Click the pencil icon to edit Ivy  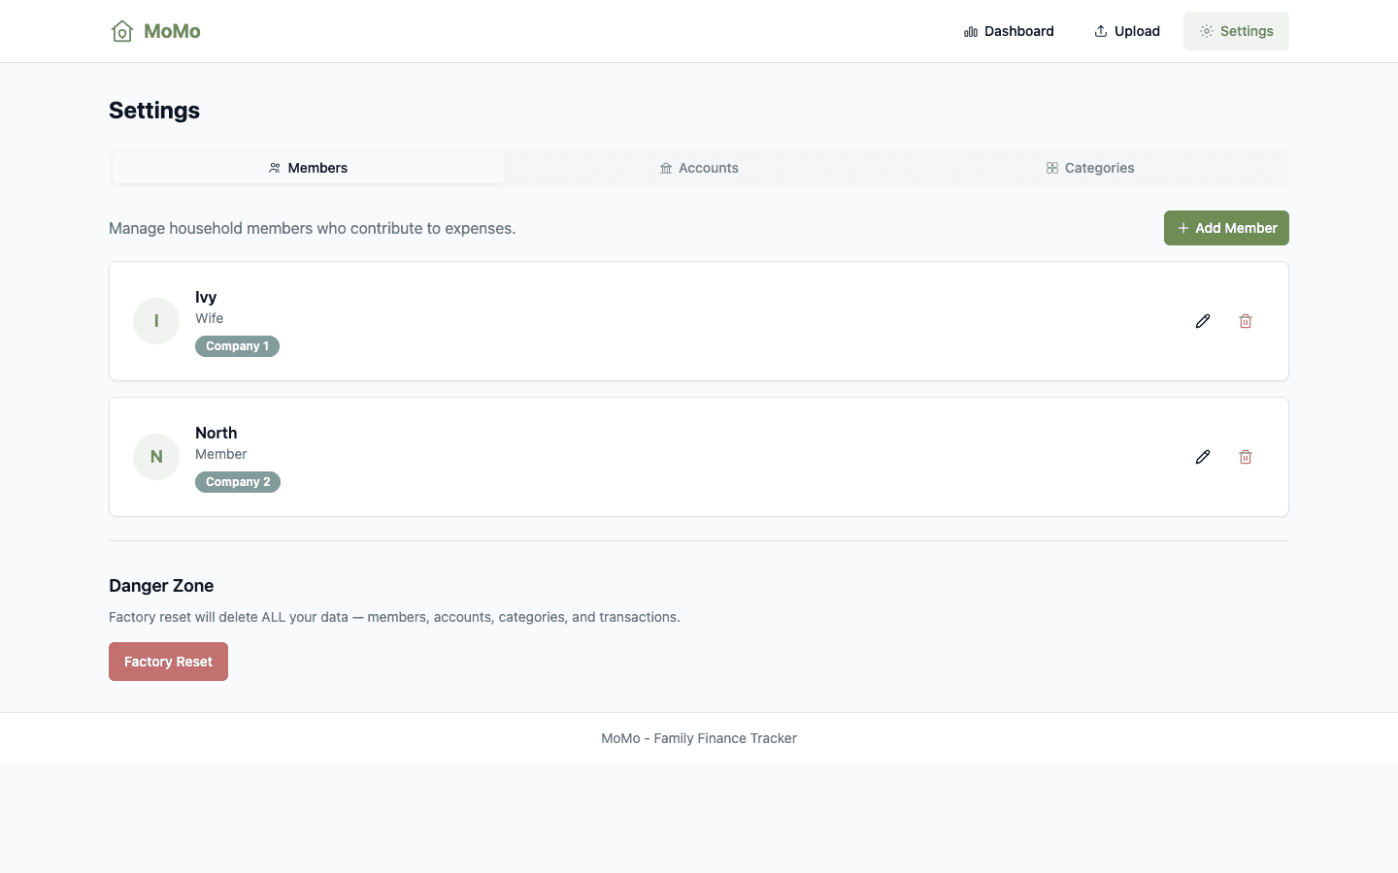coord(1203,320)
